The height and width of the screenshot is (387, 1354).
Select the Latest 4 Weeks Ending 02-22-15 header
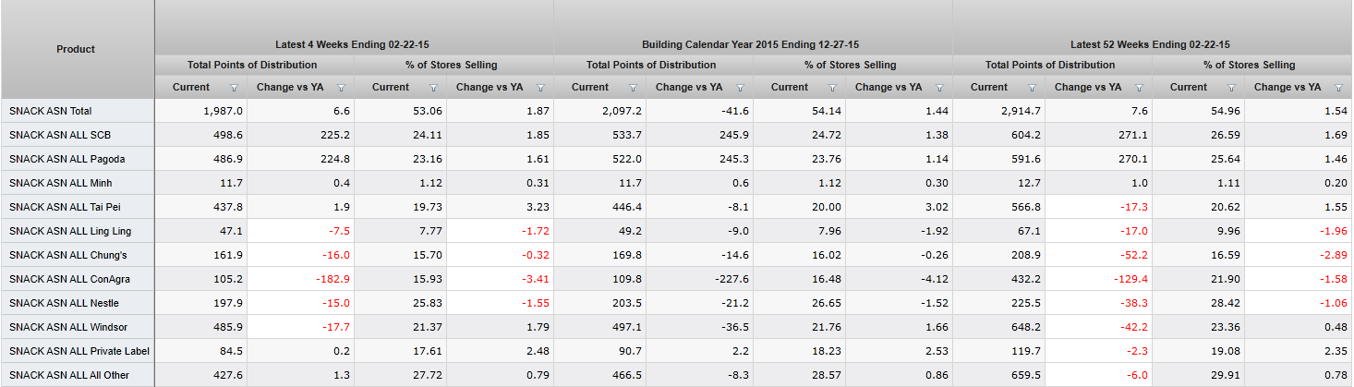pos(354,44)
